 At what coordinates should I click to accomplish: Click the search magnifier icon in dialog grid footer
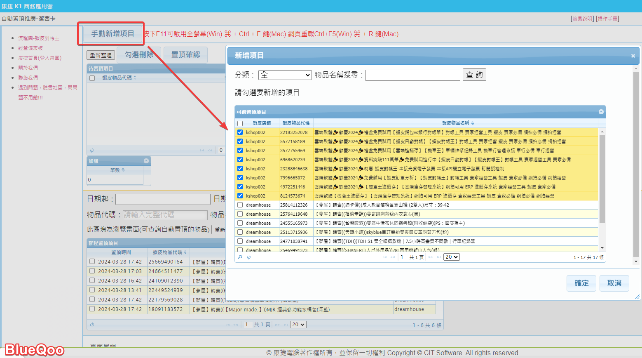coord(240,257)
